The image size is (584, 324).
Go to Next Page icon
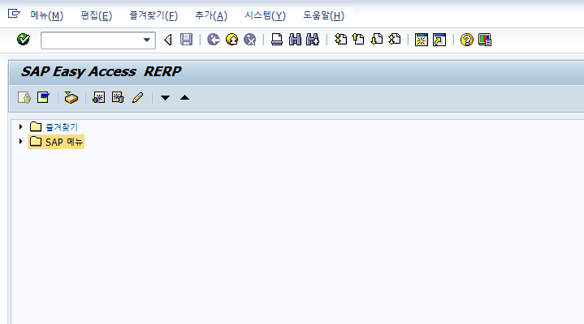click(x=377, y=39)
